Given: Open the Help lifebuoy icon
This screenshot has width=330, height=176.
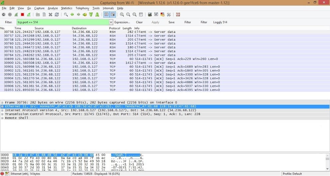Looking at the screenshot, I should pyautogui.click(x=178, y=15).
